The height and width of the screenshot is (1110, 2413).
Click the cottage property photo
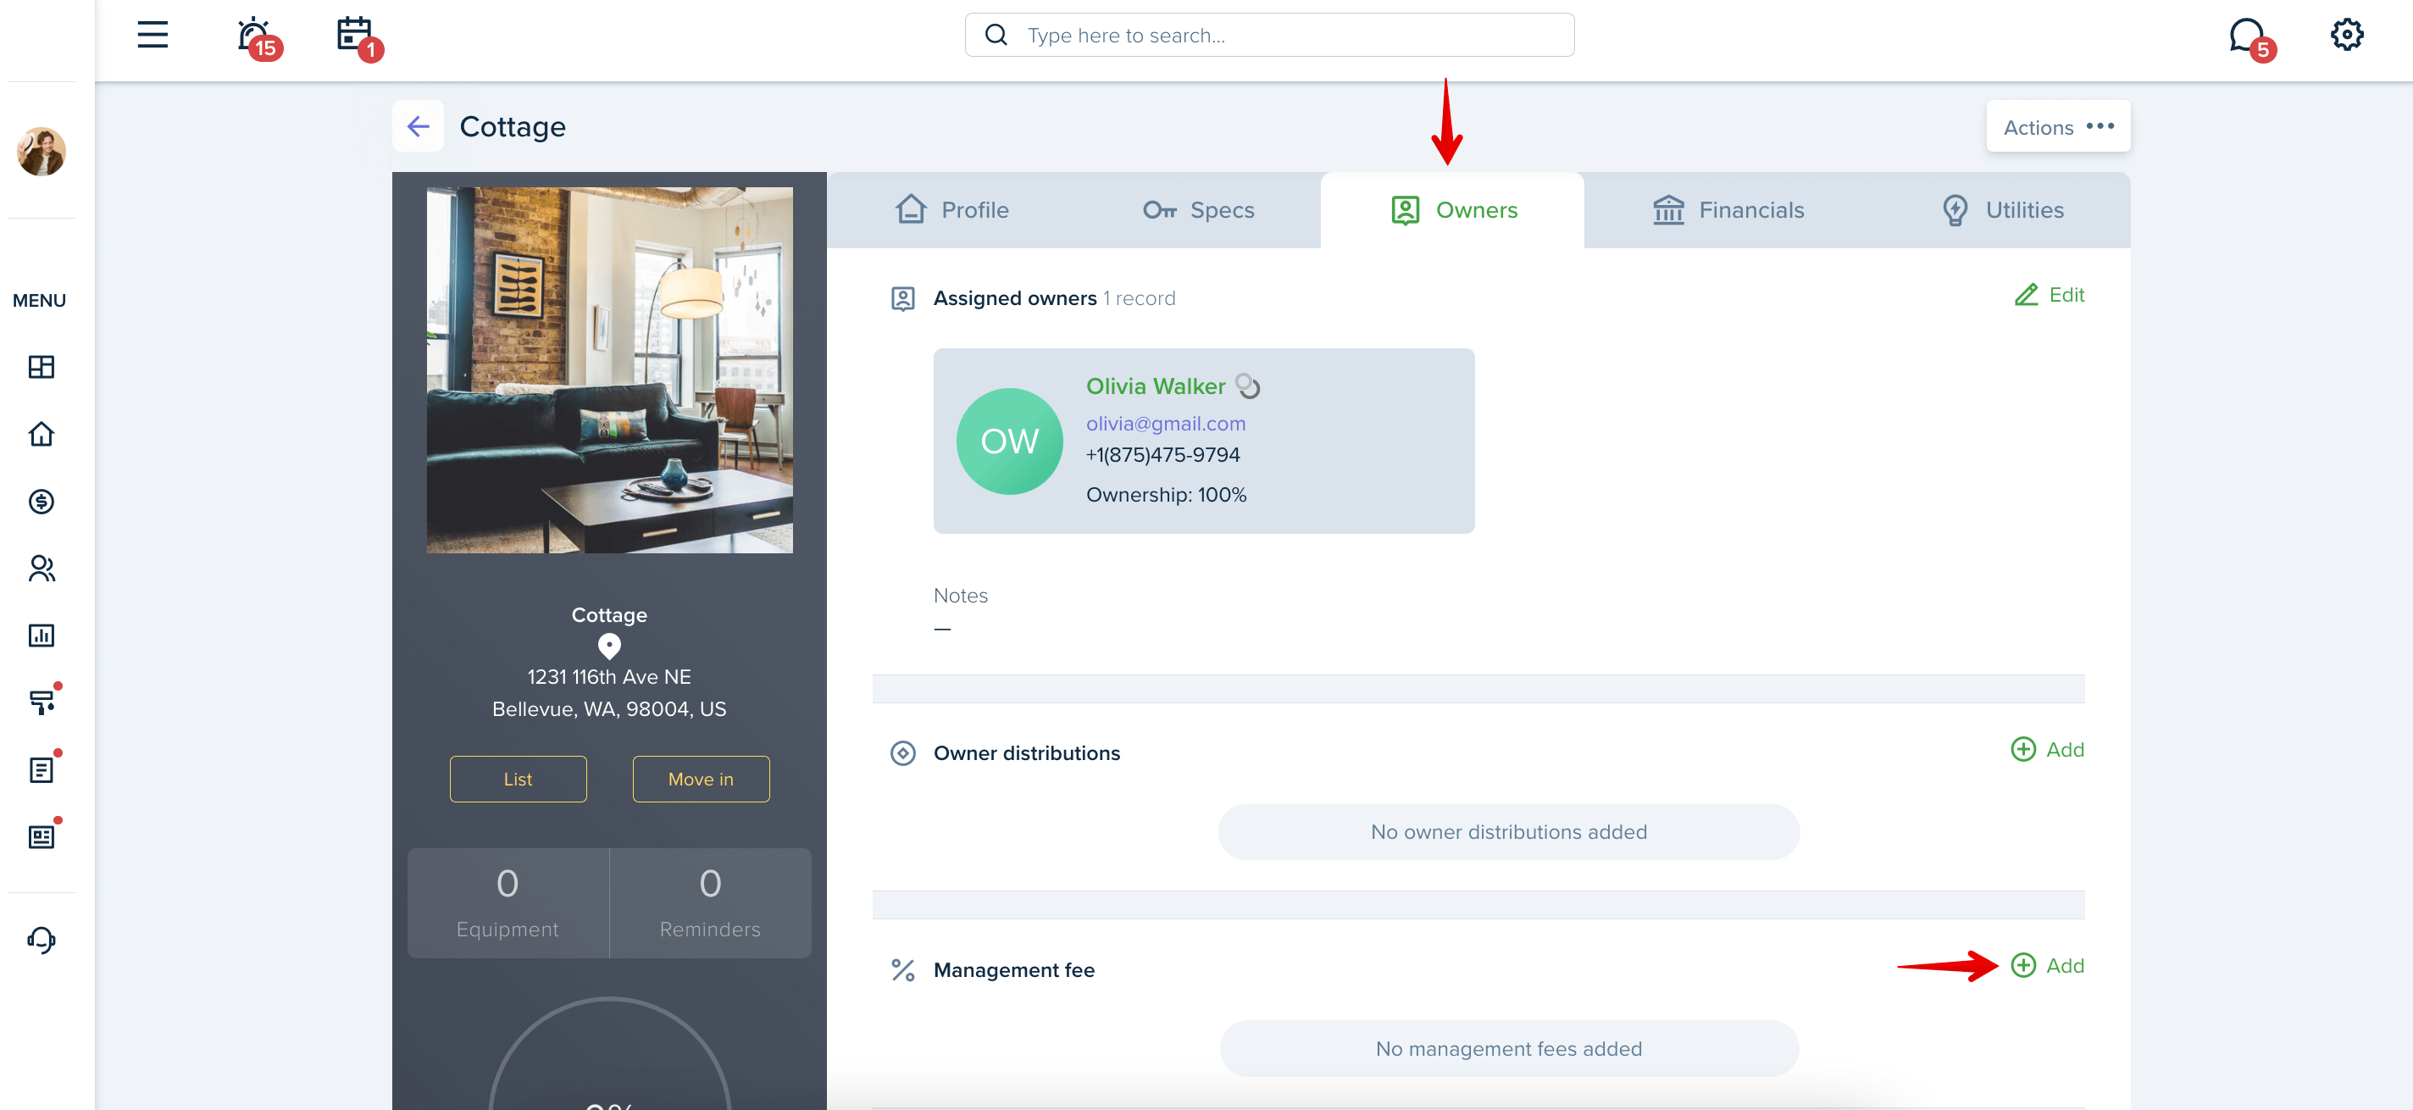(610, 370)
